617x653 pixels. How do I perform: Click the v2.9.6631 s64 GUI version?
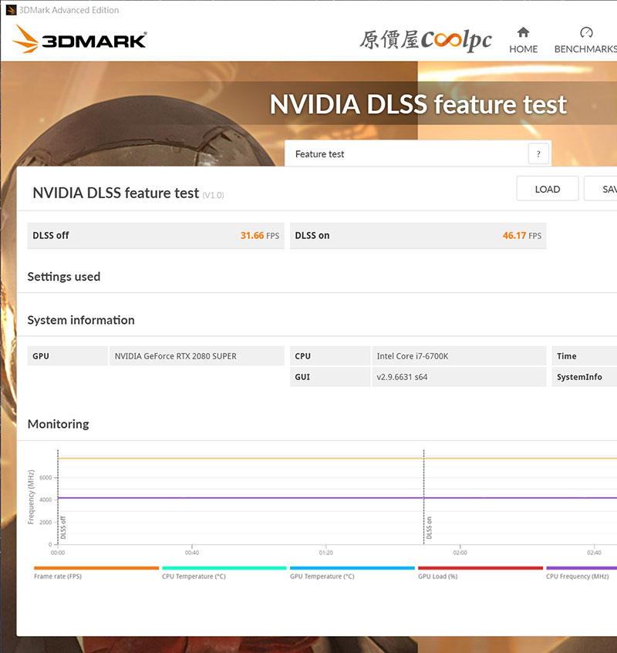point(402,377)
